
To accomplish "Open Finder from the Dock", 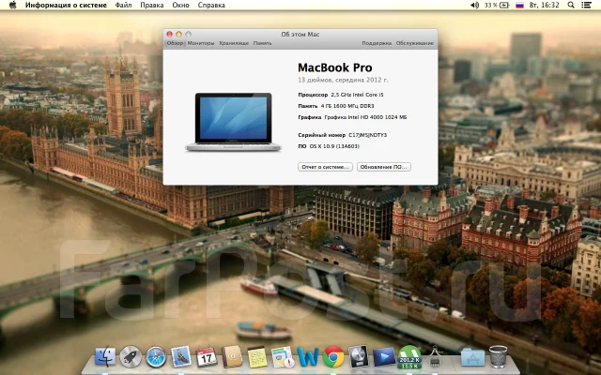I will pos(105,356).
